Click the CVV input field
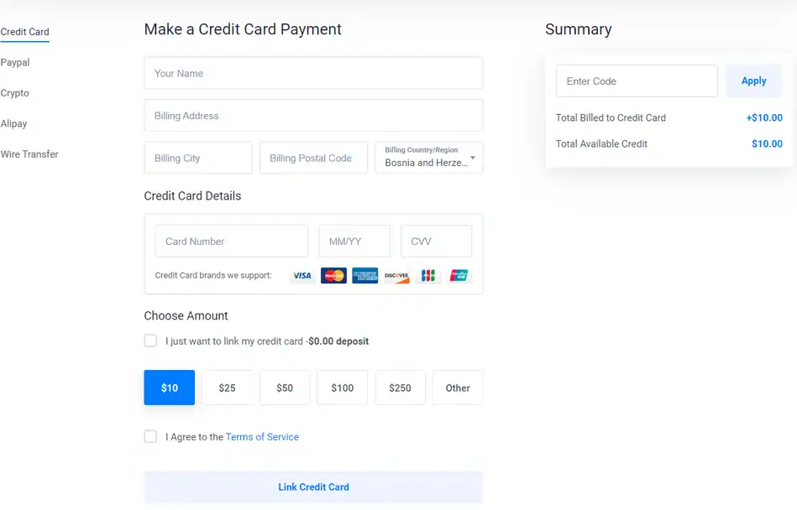Viewport: 797px width, 510px height. click(436, 241)
